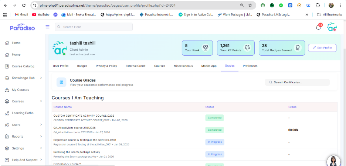The width and height of the screenshot is (346, 166).
Task: Click the Search Certificates input field
Action: click(299, 82)
